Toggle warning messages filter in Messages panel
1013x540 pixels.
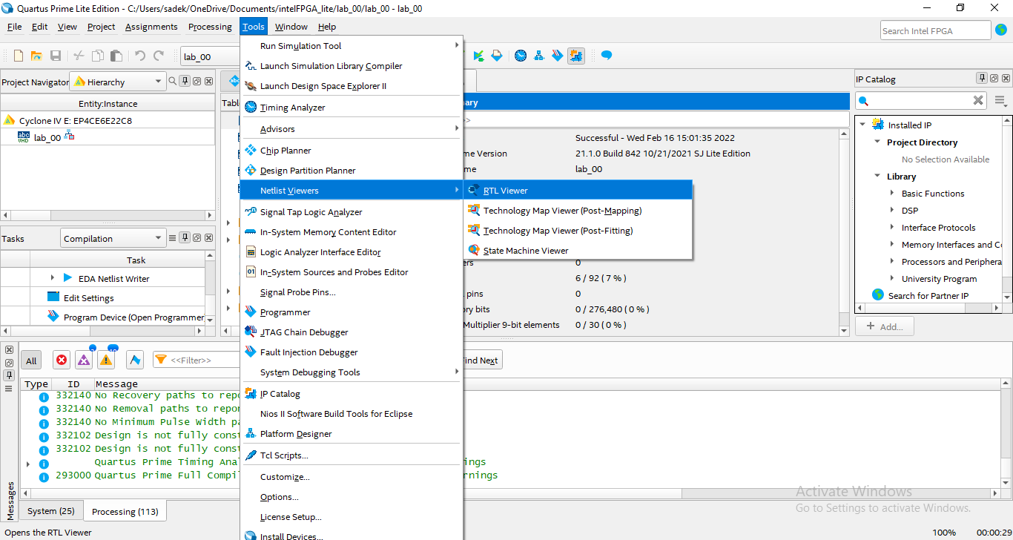pyautogui.click(x=106, y=360)
